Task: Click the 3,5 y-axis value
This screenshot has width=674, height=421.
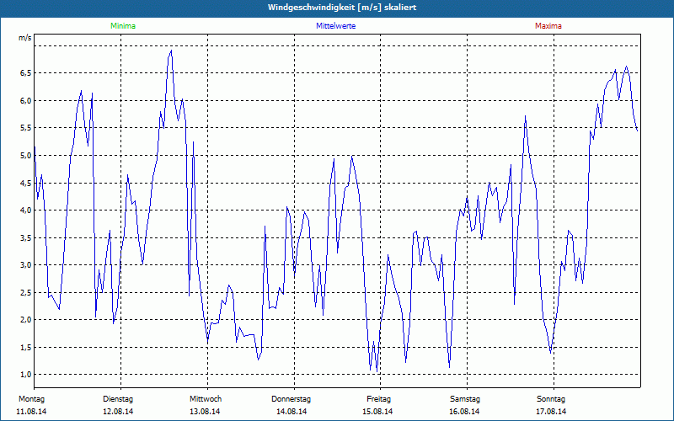Action: (x=26, y=237)
